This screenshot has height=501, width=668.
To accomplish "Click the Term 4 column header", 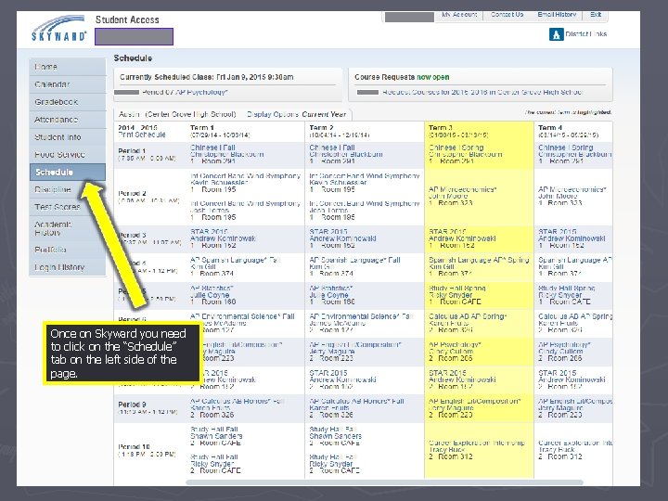I will 550,127.
